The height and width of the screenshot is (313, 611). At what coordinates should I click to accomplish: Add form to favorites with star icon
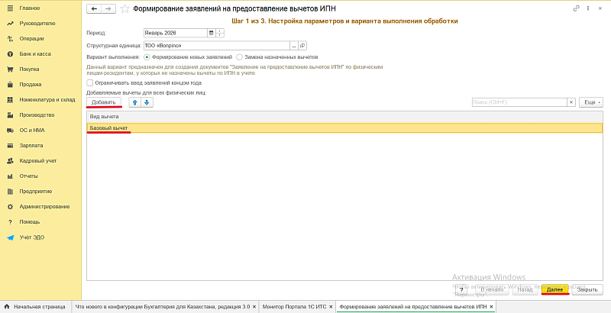(x=124, y=8)
